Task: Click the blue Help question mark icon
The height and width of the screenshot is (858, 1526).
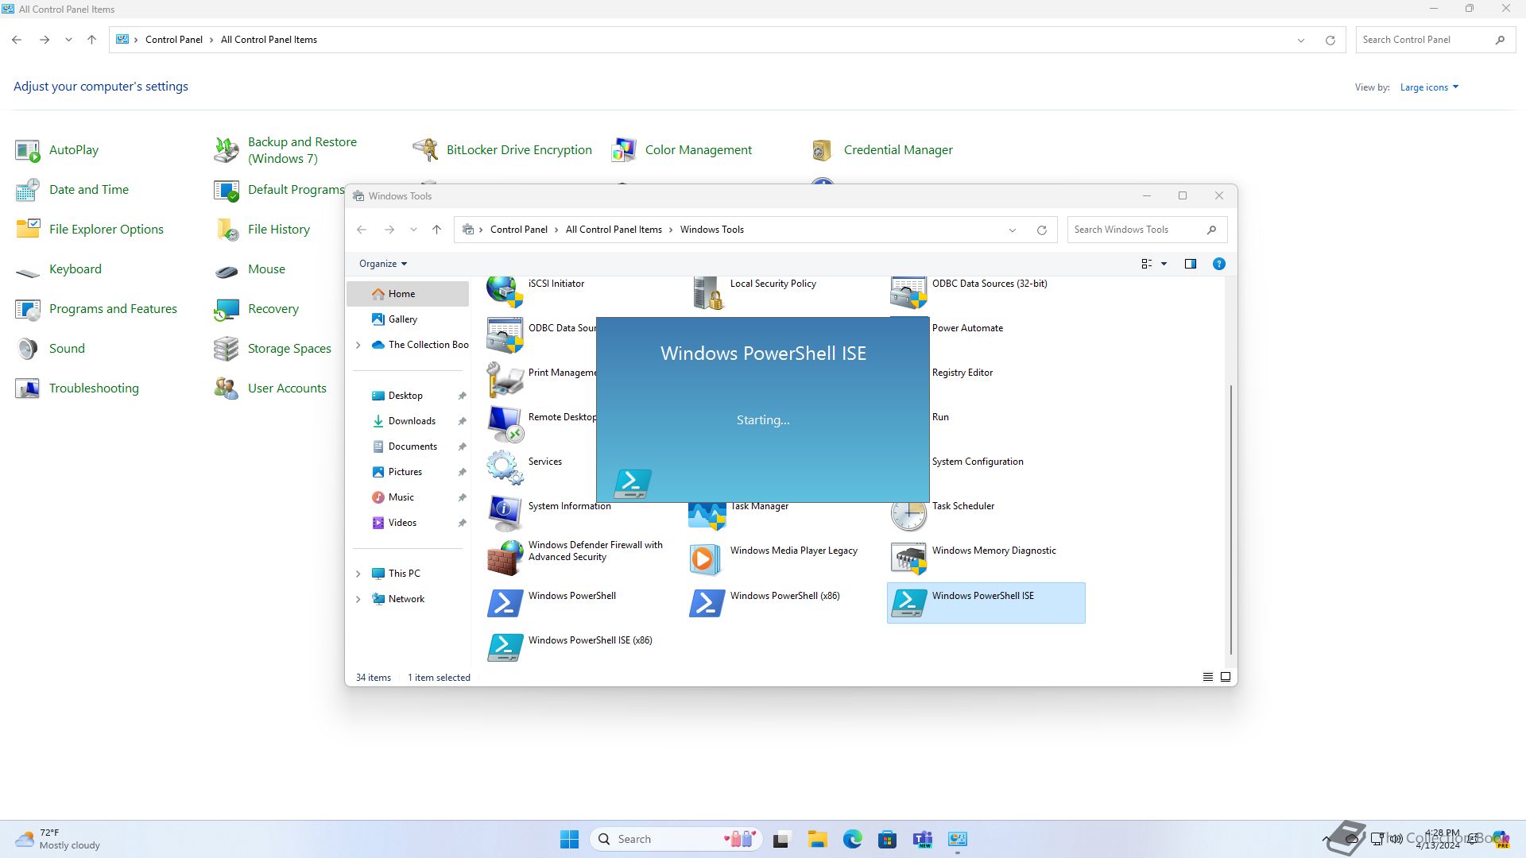Action: click(1218, 263)
